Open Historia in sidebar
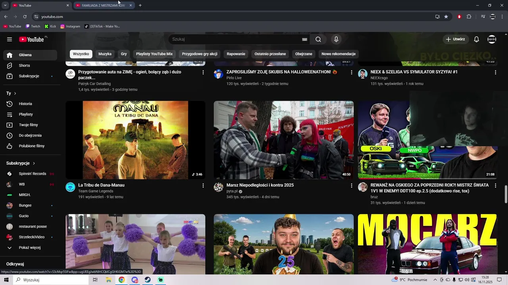Image resolution: width=508 pixels, height=285 pixels. [x=30, y=104]
